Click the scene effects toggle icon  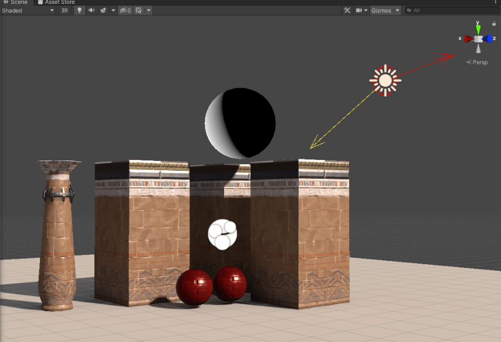[x=103, y=10]
